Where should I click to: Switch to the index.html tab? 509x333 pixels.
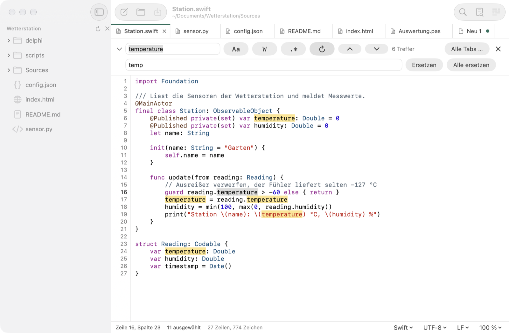tap(359, 31)
